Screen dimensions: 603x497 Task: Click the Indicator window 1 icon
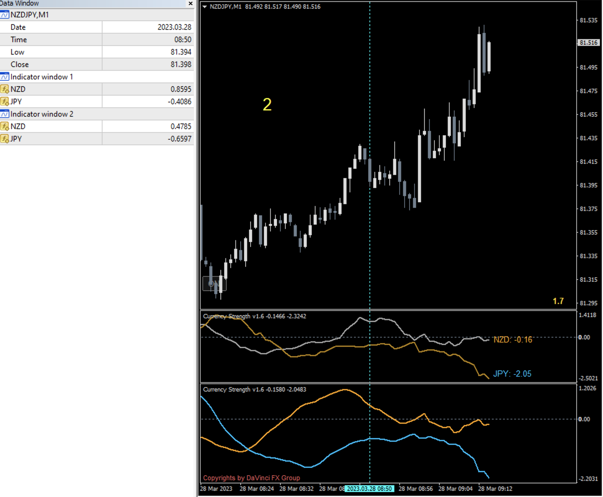click(x=5, y=77)
